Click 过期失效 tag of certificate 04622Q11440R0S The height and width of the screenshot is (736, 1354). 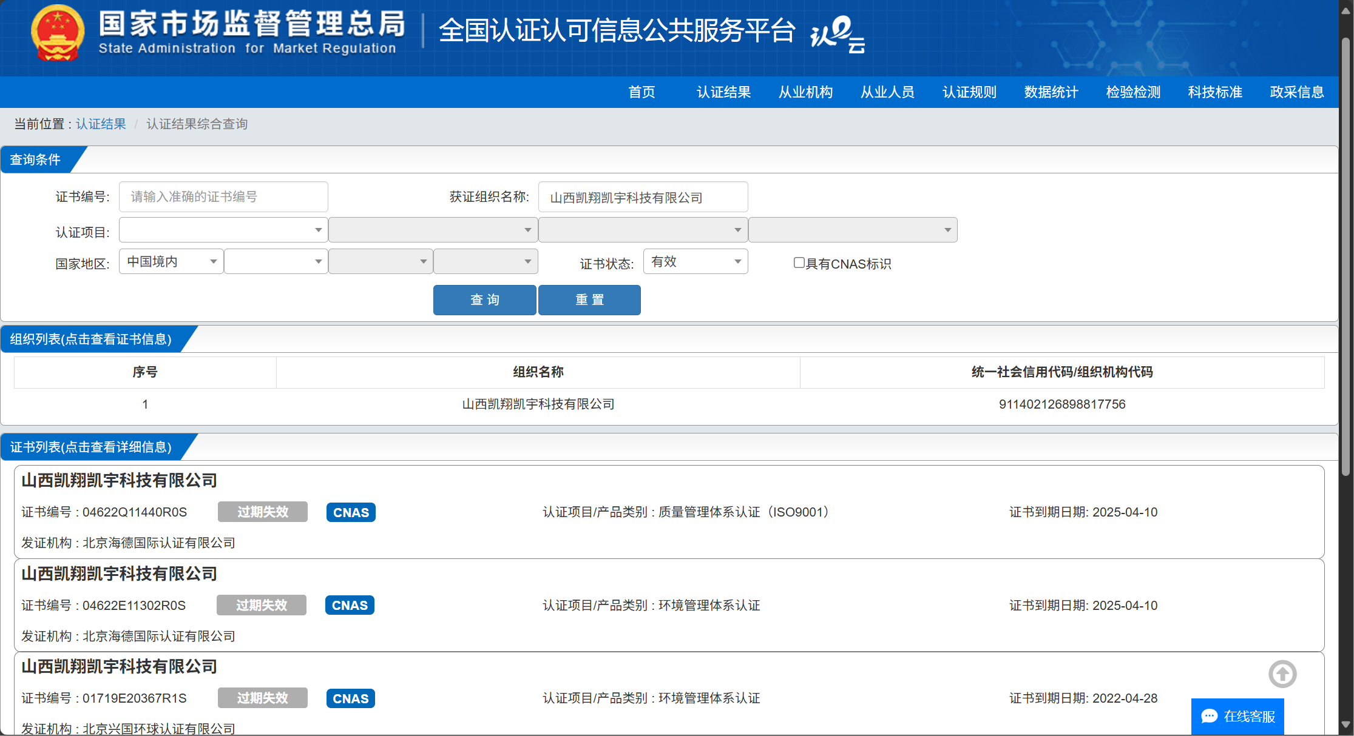[263, 512]
